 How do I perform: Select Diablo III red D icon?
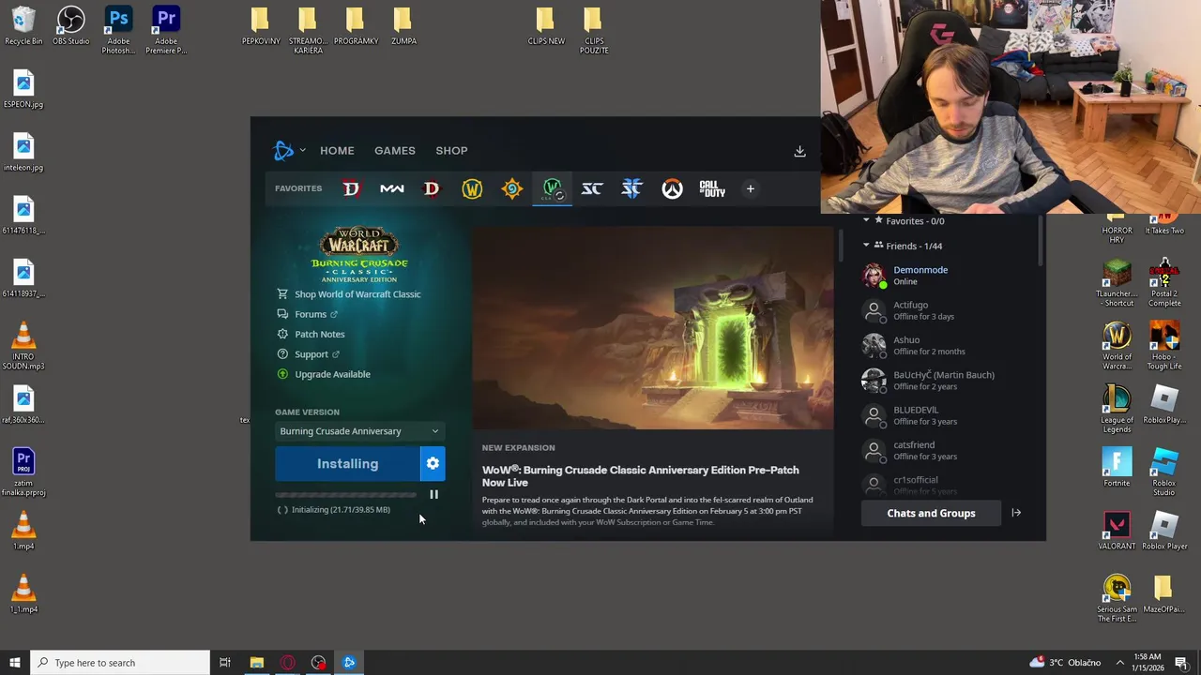(x=432, y=188)
